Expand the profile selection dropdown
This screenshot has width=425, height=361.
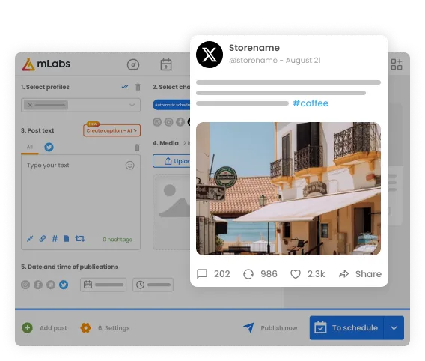coord(132,105)
